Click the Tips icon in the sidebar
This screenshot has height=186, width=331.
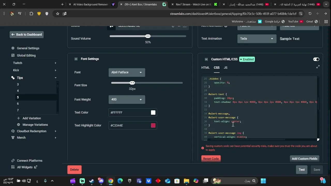tap(13, 78)
